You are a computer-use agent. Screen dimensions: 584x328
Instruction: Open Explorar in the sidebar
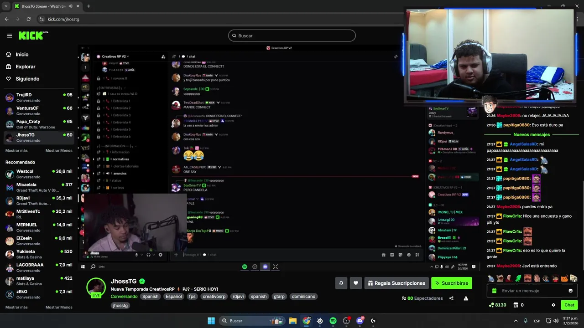click(x=25, y=67)
